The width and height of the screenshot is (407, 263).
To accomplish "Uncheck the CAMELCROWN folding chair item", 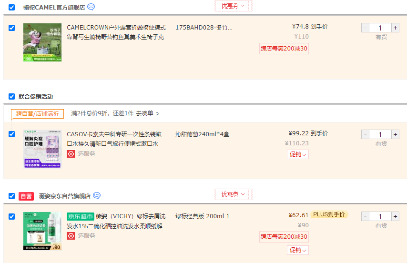I will pyautogui.click(x=12, y=28).
